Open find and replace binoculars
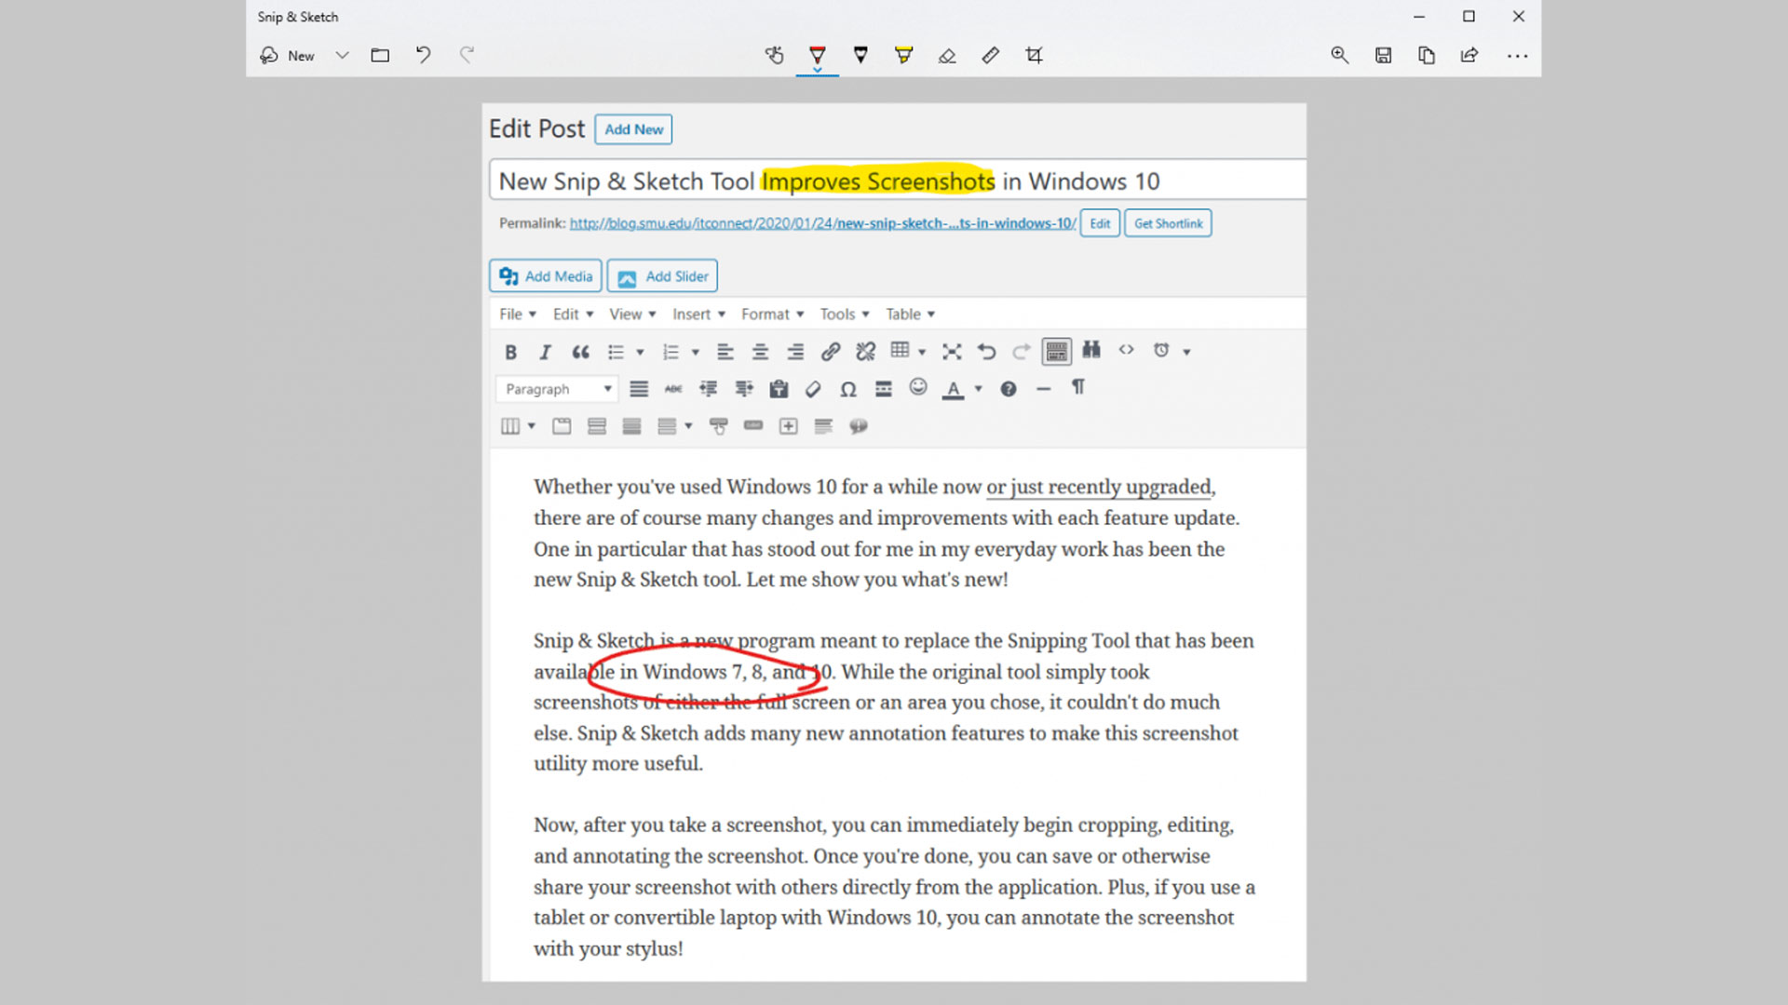This screenshot has height=1005, width=1788. (x=1091, y=350)
